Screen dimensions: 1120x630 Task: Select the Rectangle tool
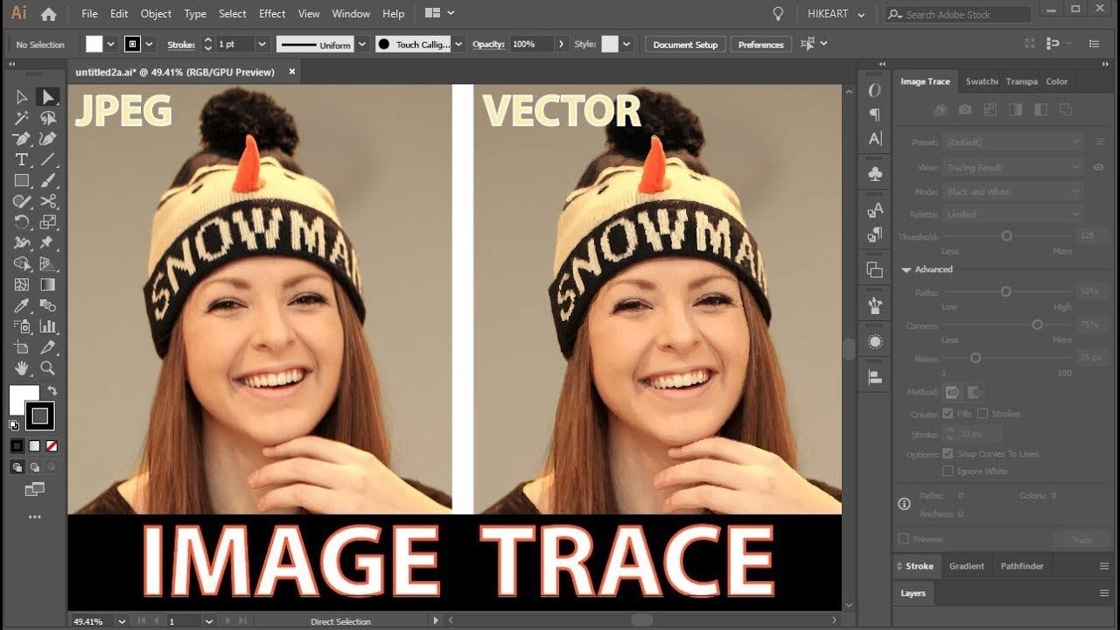21,180
